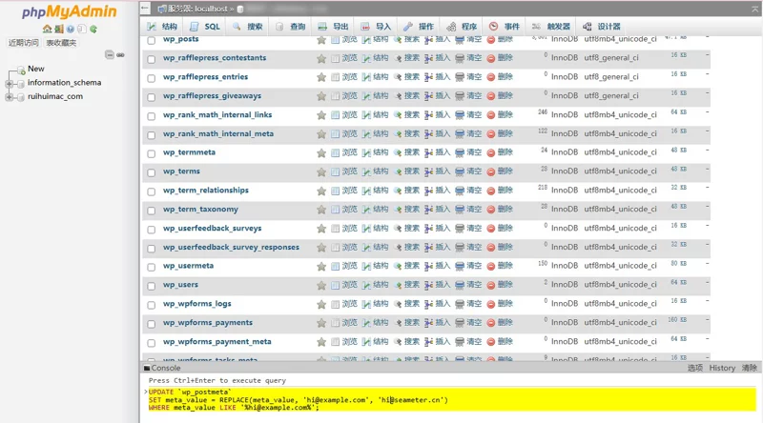Open the 结构 (Structure) tab

click(x=162, y=27)
